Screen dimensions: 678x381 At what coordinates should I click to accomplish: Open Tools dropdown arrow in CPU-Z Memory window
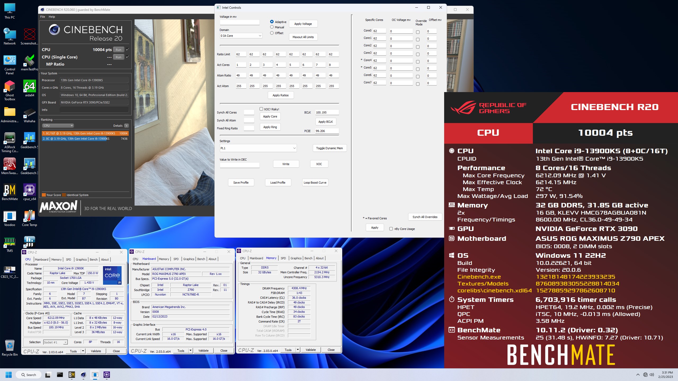pyautogui.click(x=298, y=350)
